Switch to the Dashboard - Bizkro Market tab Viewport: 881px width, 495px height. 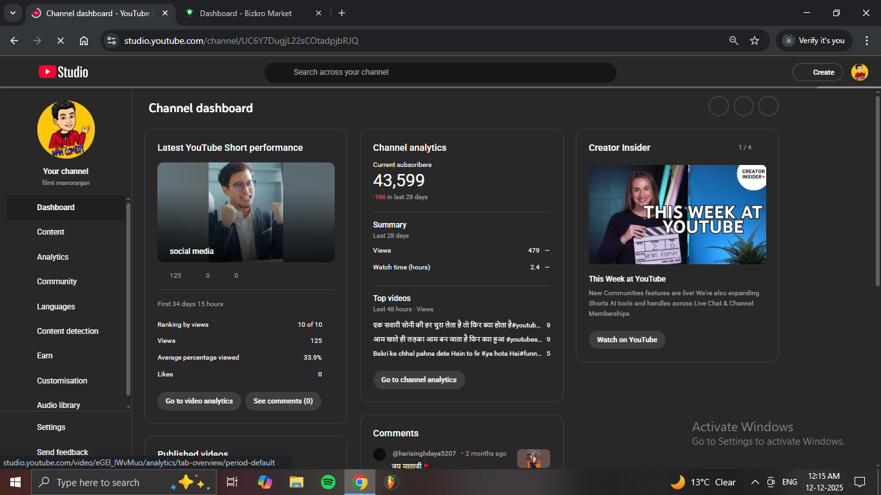pos(245,13)
